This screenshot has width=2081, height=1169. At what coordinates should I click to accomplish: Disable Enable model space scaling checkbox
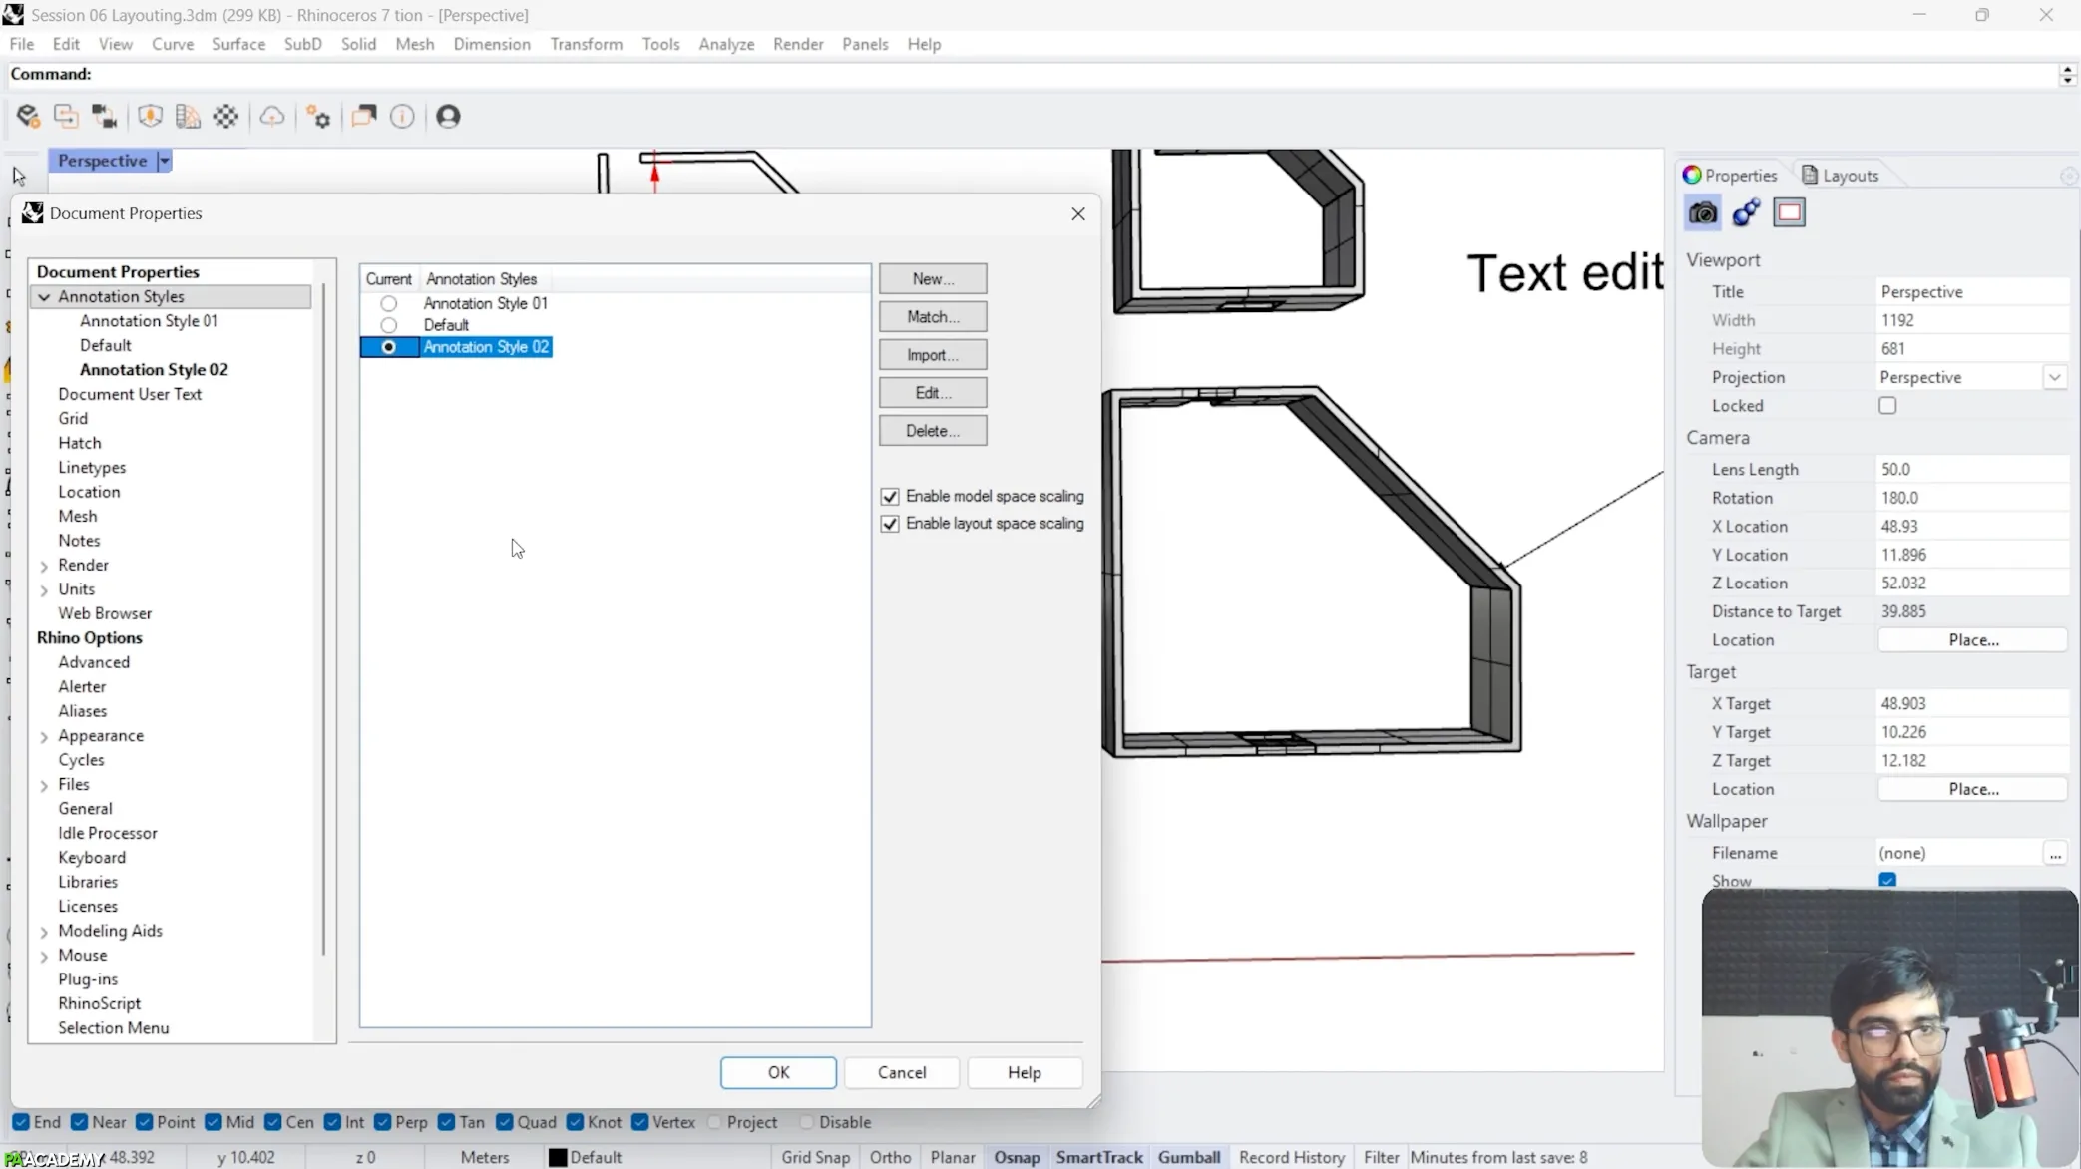pos(890,496)
